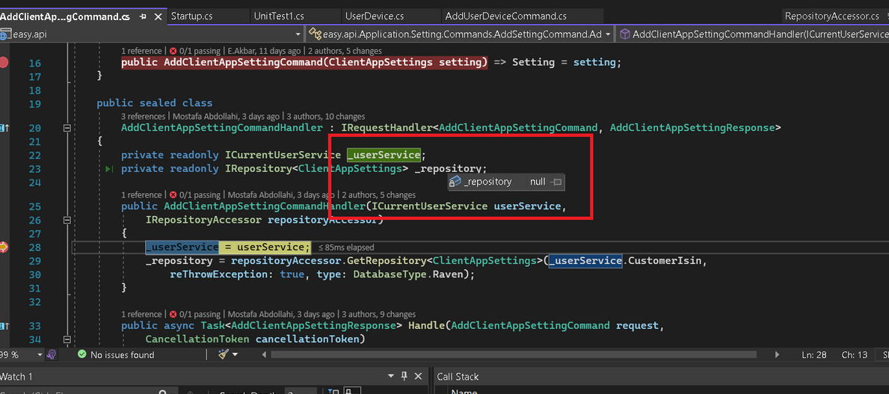Viewport: 889px width, 394px height.
Task: Click the inheritance margin icon on line 33
Action: click(4, 326)
